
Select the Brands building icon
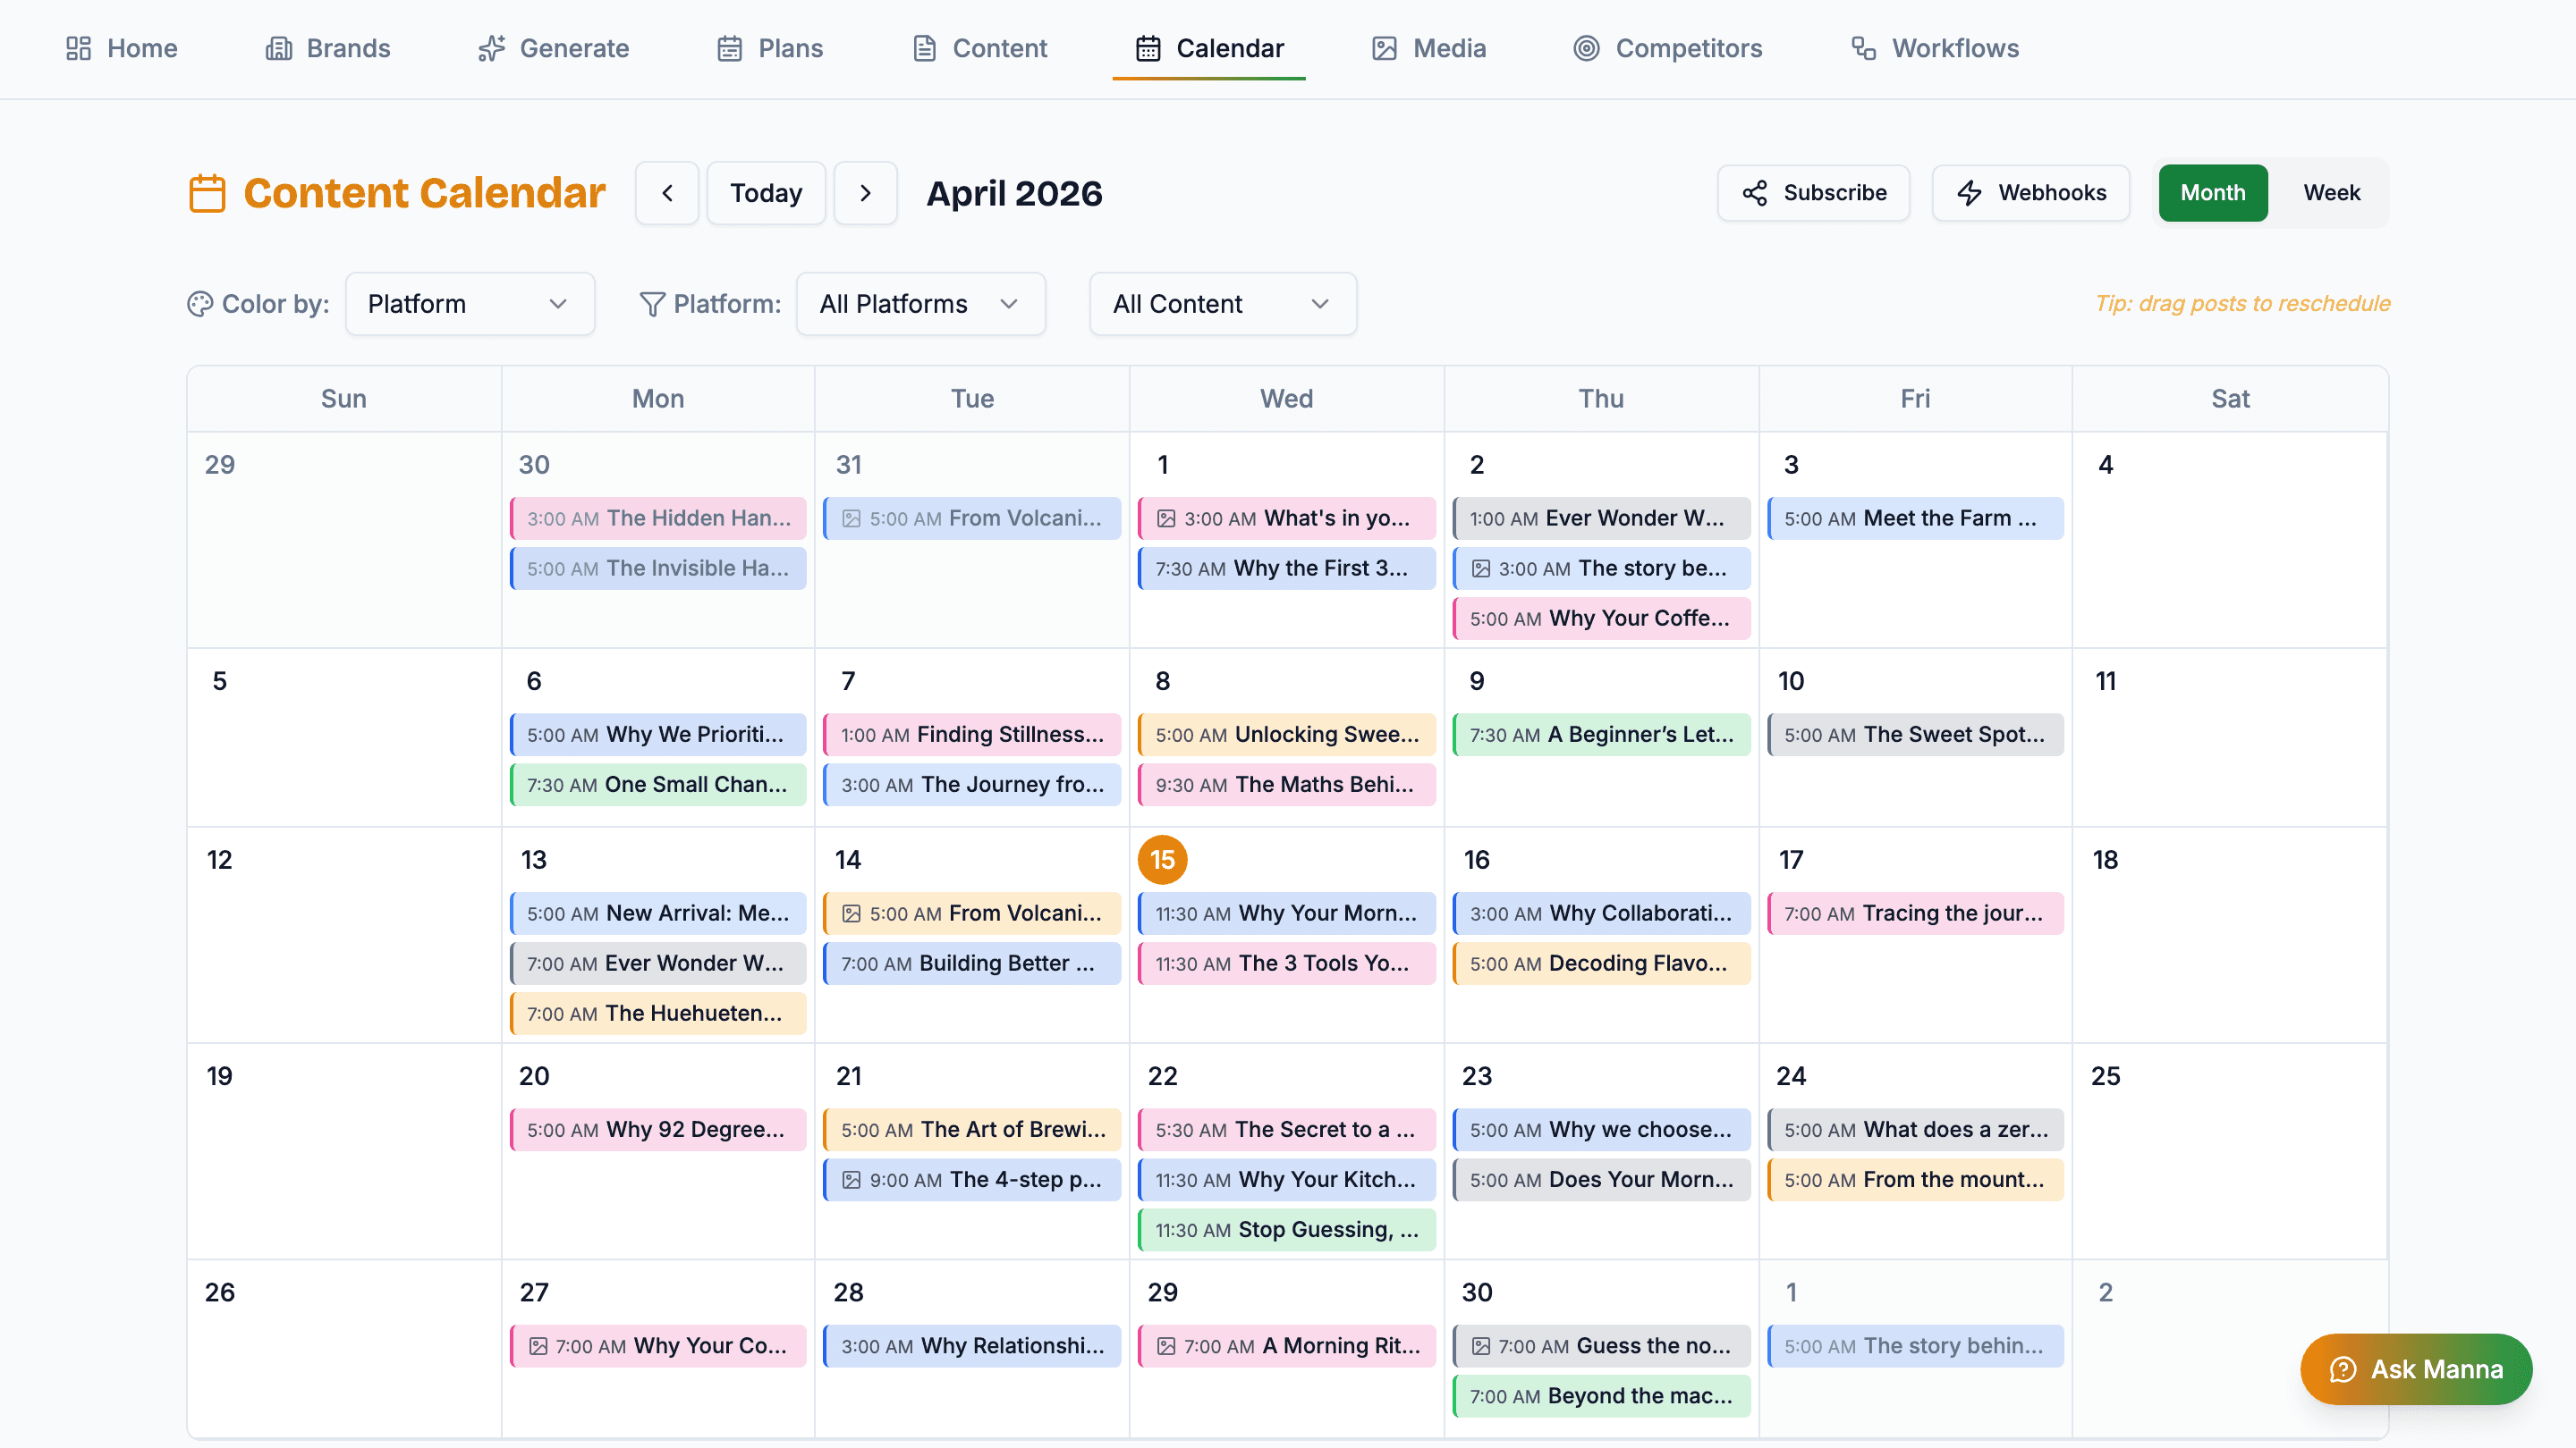click(x=277, y=48)
